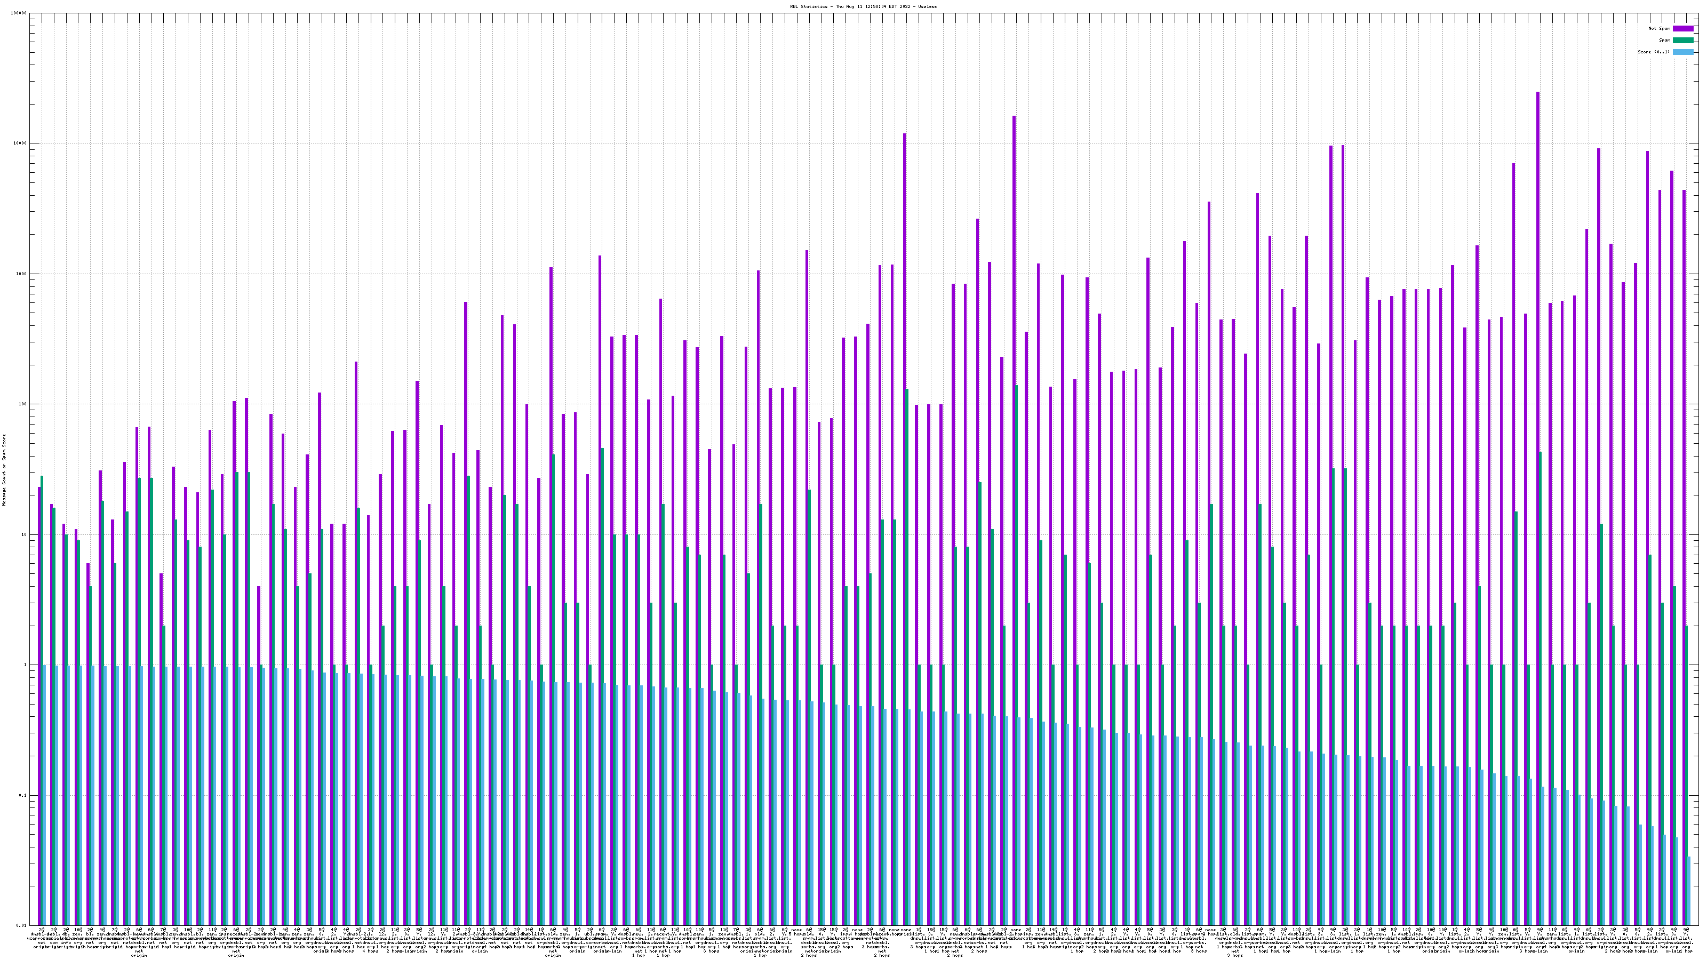Click the rightmost blue Score bar
Image resolution: width=1707 pixels, height=960 pixels.
pyautogui.click(x=1689, y=891)
